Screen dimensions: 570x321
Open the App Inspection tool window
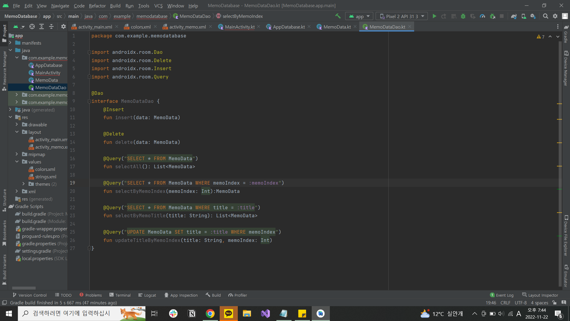click(181, 295)
